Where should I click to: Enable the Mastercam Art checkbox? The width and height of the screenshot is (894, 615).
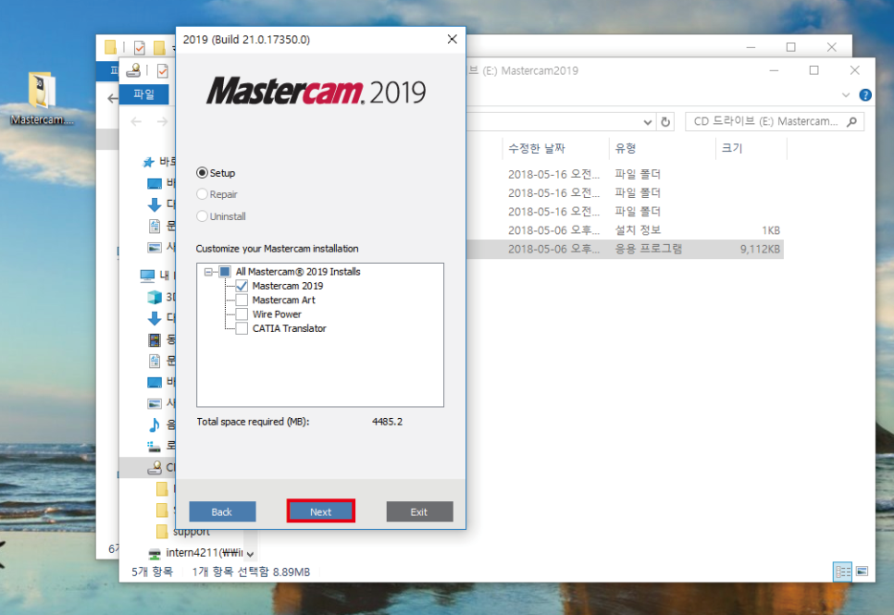click(242, 300)
